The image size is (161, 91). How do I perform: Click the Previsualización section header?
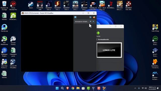pos(103,39)
